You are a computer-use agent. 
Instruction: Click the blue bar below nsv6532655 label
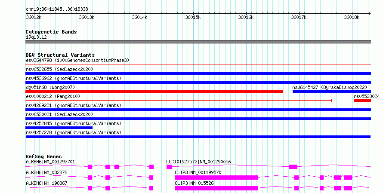tap(198, 74)
